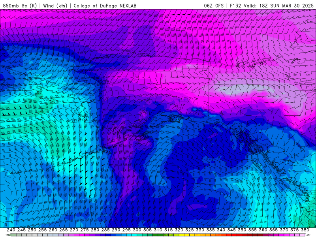Click the 380 value on the color scale
The height and width of the screenshot is (237, 316).
[x=305, y=230]
